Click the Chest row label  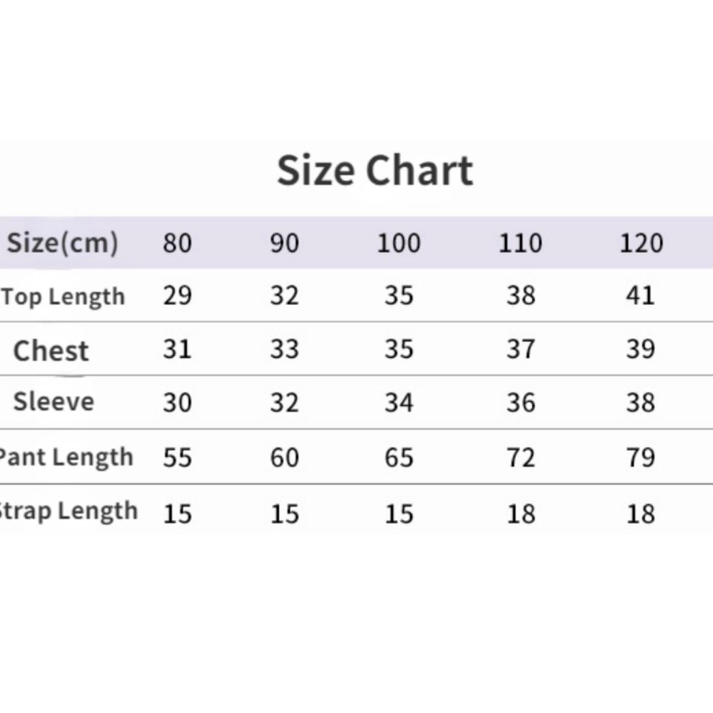coord(51,351)
